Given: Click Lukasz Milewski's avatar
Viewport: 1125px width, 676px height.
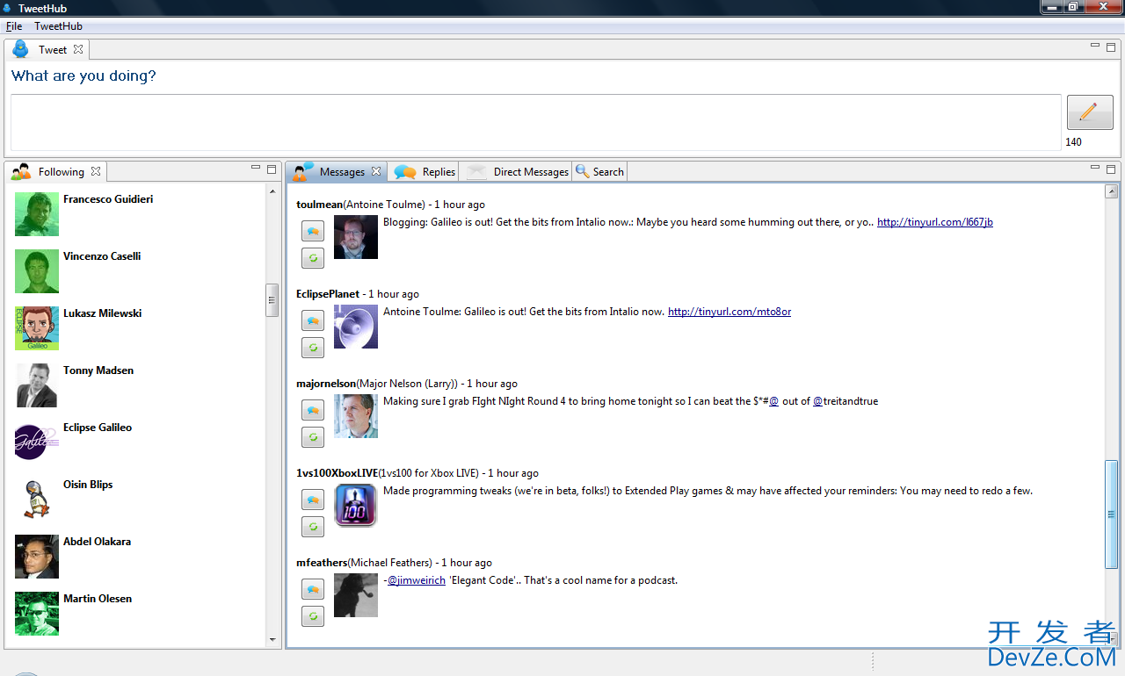Looking at the screenshot, I should [37, 328].
